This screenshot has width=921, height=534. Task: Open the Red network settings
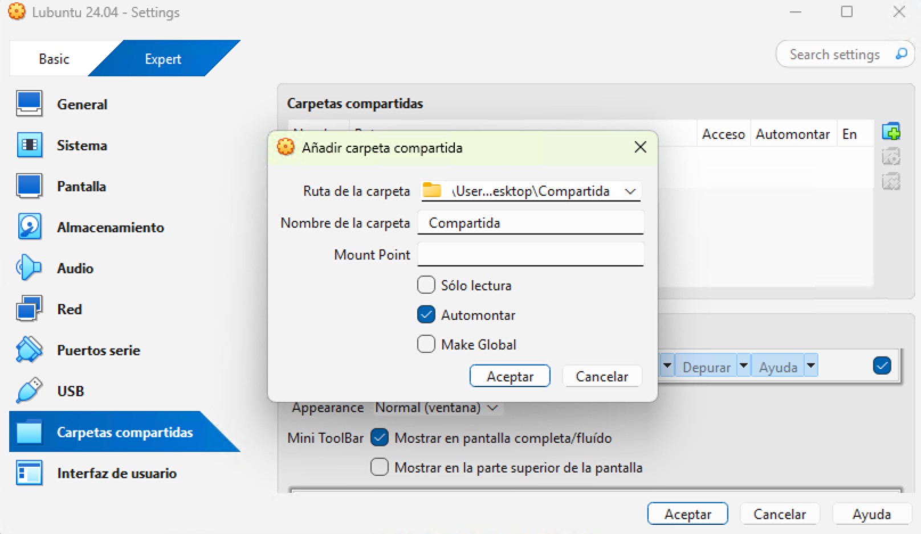tap(124, 309)
